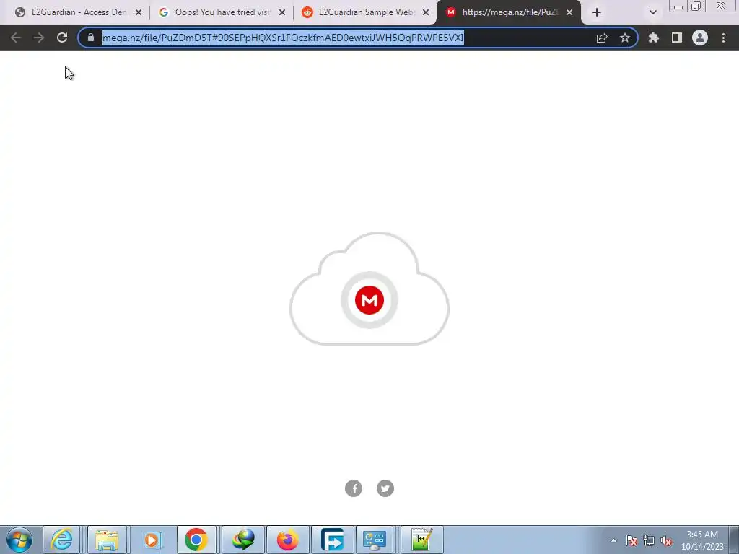Open the Action Center flag icon
739x554 pixels.
[631, 540]
